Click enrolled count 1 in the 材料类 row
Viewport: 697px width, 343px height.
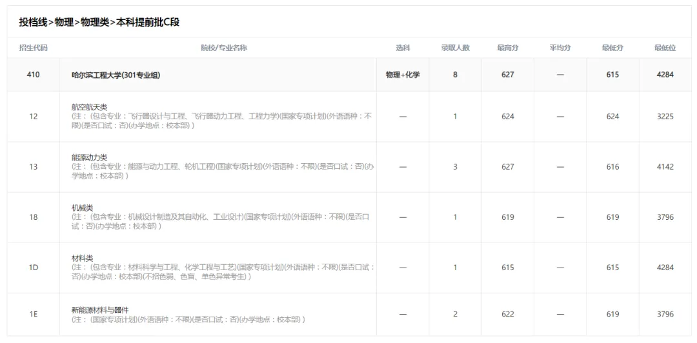click(455, 268)
